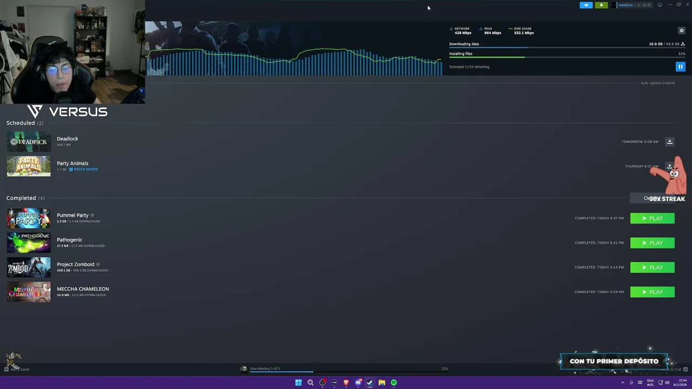Open Brave browser from taskbar
The width and height of the screenshot is (692, 389).
pyautogui.click(x=346, y=383)
